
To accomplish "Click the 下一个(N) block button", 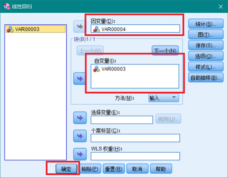I will click(165, 50).
